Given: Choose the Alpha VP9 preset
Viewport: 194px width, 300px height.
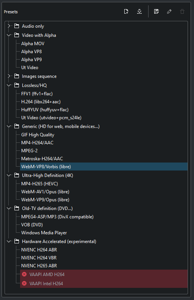Looking at the screenshot, I should click(104, 60).
